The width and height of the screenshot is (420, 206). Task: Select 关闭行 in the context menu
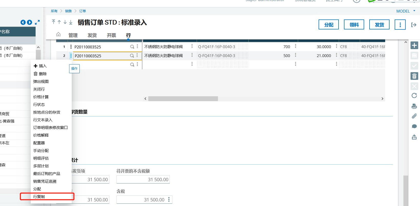tap(51, 89)
